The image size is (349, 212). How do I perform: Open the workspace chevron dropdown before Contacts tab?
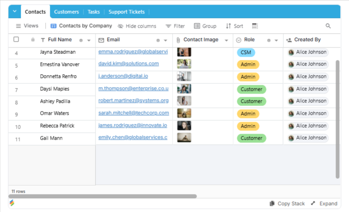(x=15, y=12)
